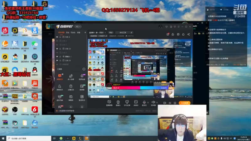Screen dimensions: 251x141
Task: Add 手机投屏 phone mirroring source
Action: tap(127, 103)
